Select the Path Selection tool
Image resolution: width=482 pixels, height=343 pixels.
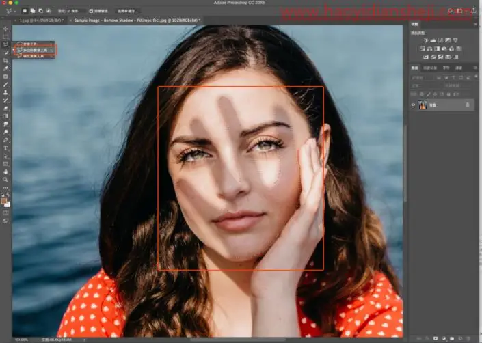pos(5,156)
